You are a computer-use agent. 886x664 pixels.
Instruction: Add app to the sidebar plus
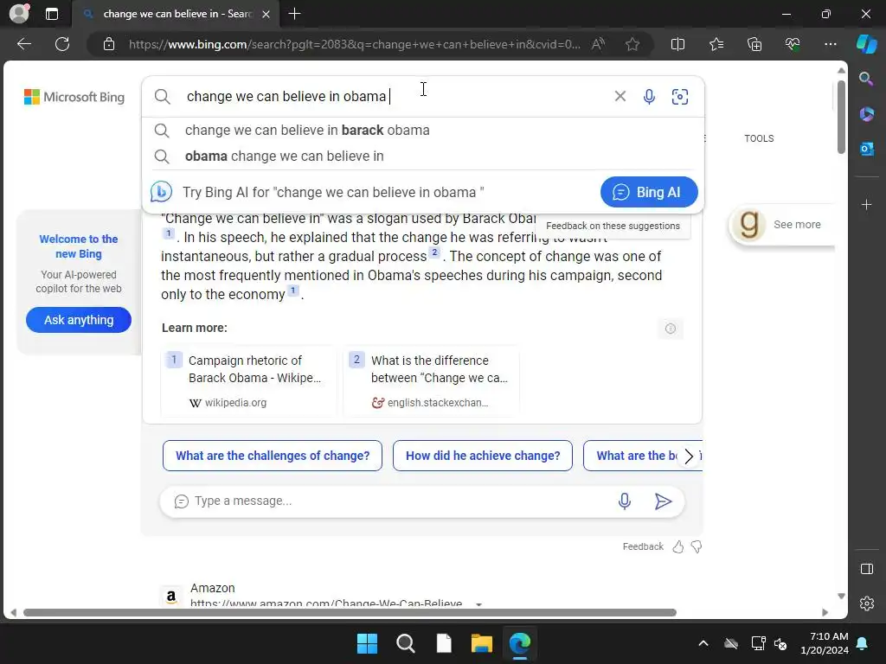(866, 204)
